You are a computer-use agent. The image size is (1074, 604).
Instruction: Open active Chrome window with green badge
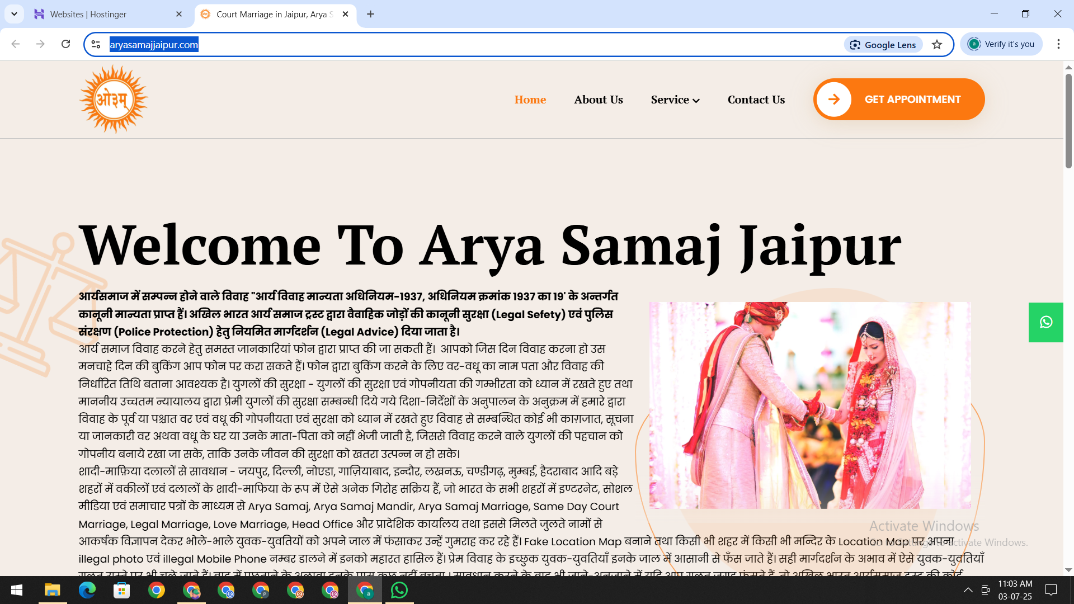365,590
